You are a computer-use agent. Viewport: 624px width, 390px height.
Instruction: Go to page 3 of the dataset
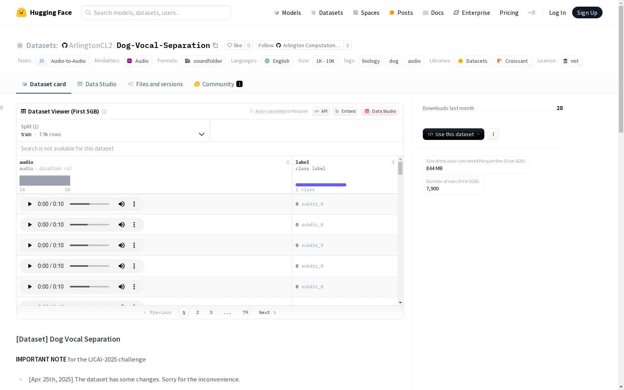(x=211, y=312)
